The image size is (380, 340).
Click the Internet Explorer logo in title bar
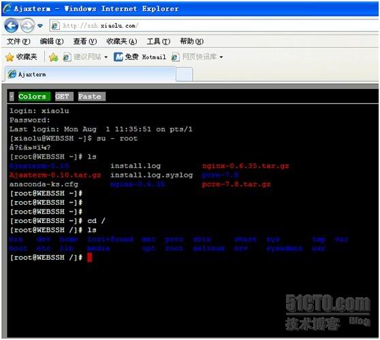tap(7, 8)
